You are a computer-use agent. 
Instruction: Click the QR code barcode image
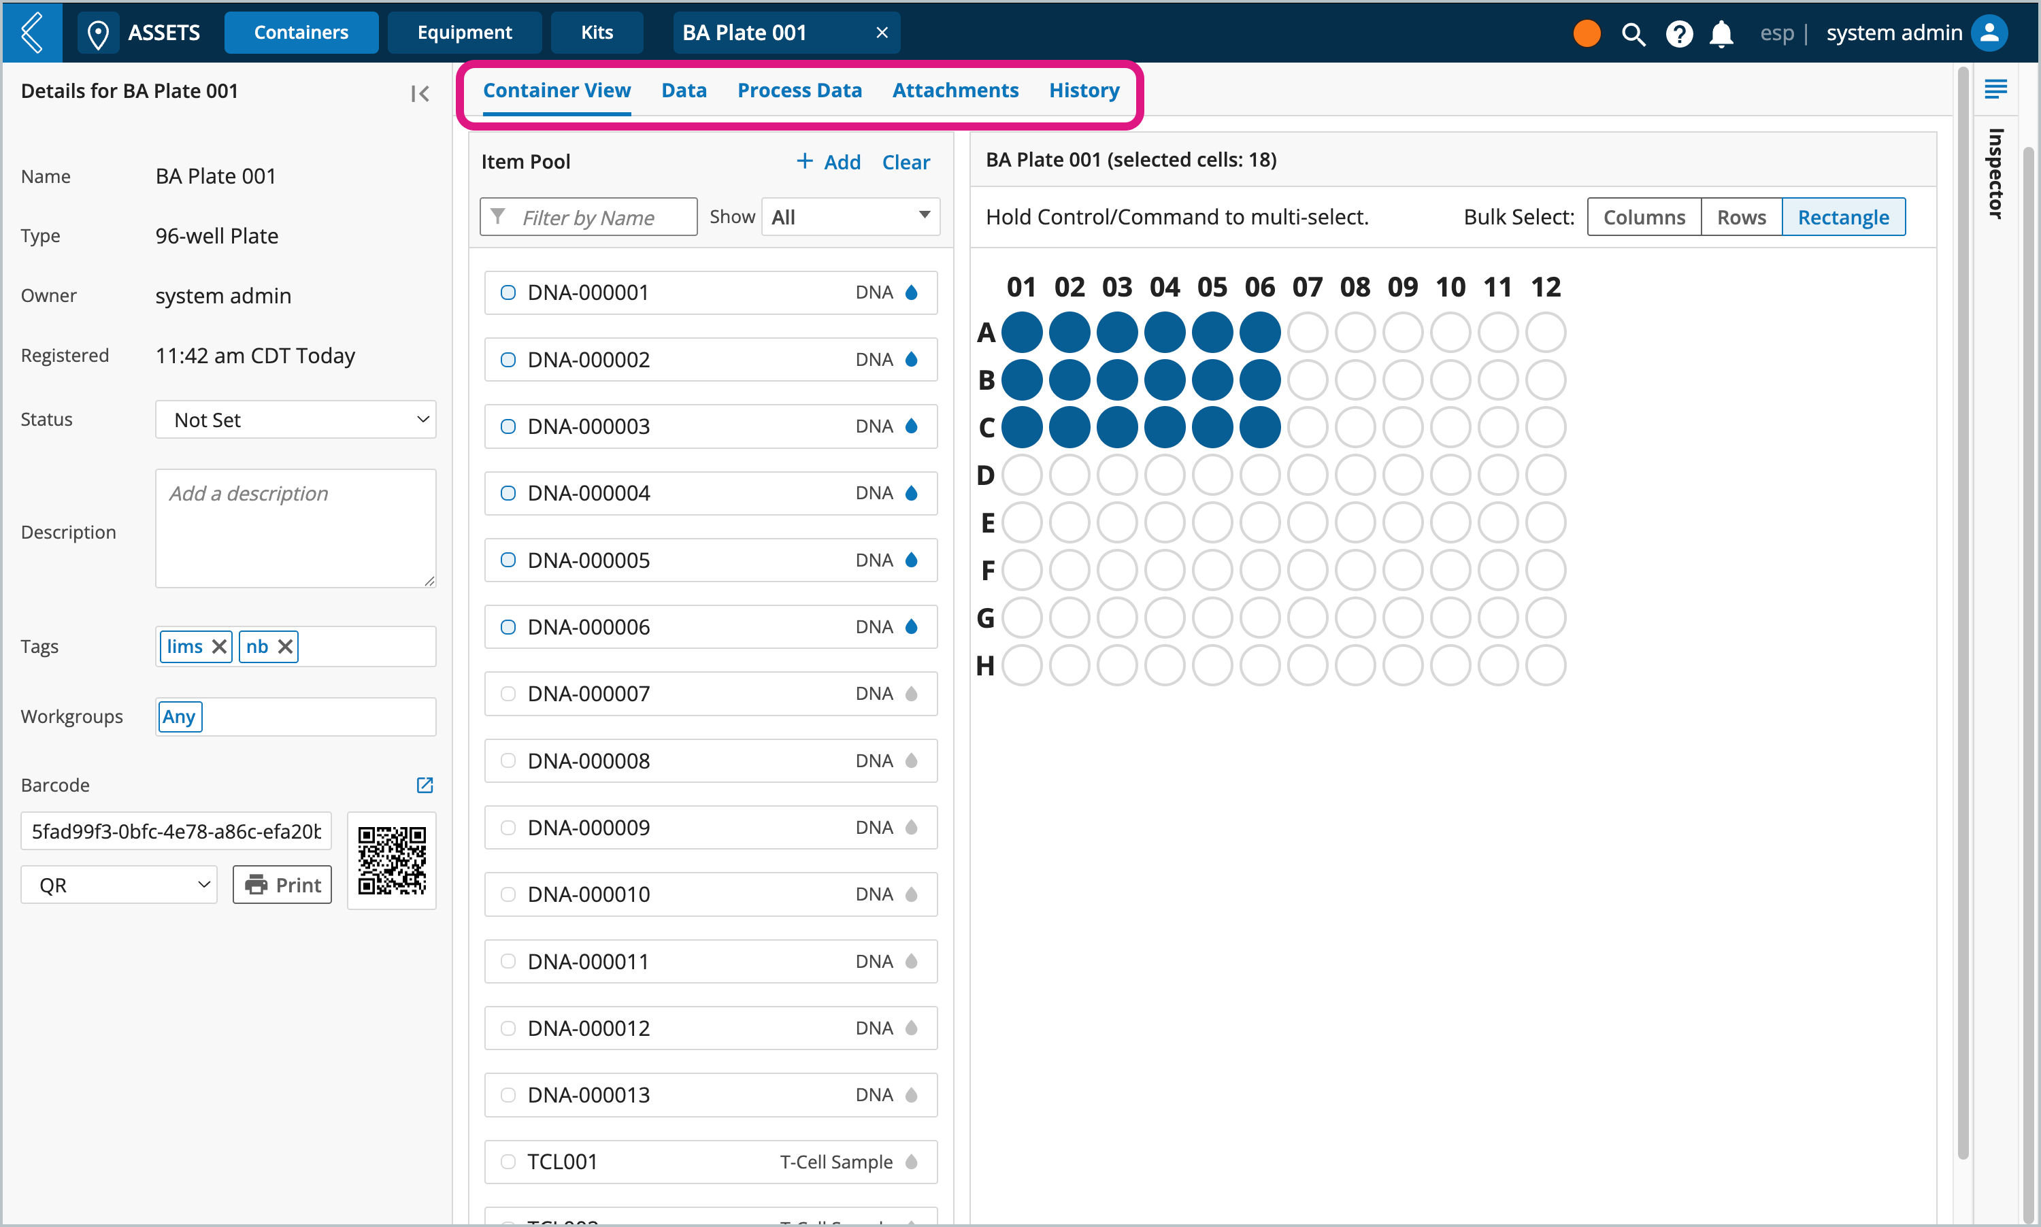coord(391,860)
